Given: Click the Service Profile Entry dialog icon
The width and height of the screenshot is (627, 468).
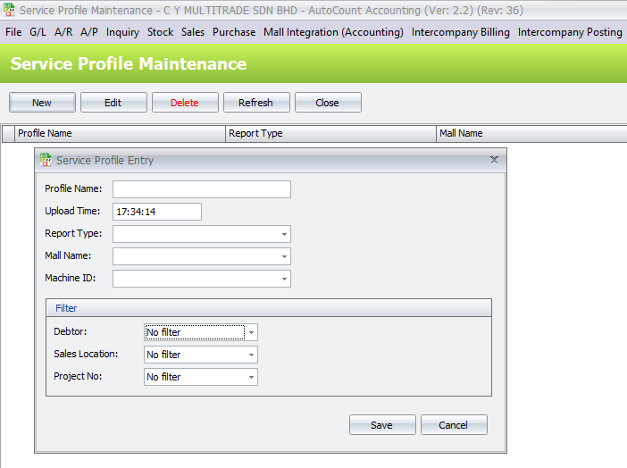Looking at the screenshot, I should 46,160.
